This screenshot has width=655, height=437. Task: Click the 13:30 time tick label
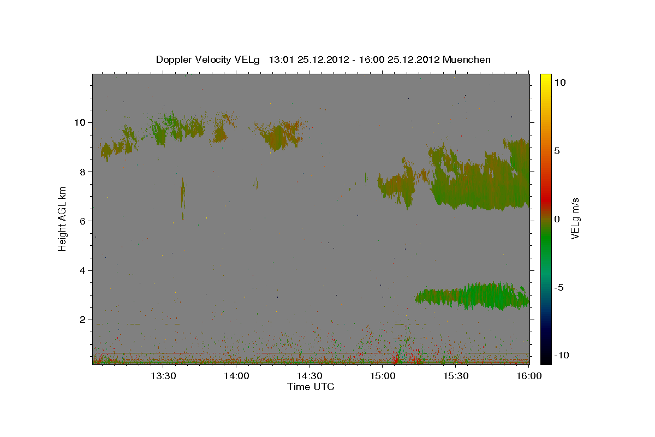coord(163,376)
